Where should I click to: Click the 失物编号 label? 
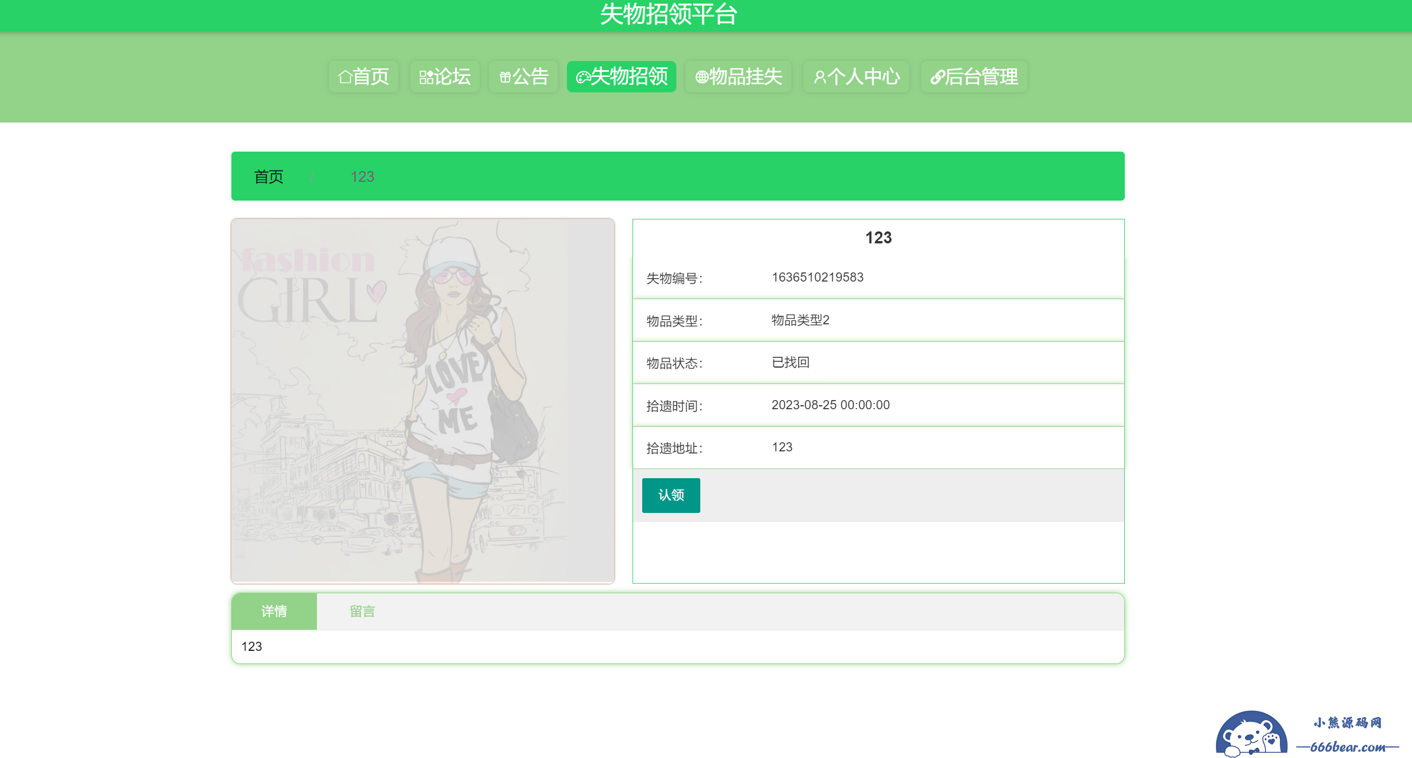[674, 278]
